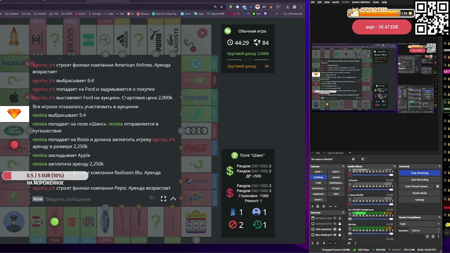Viewport: 450px width, 253px height.
Task: Configure virtual camera gear icon
Action: 438,186
